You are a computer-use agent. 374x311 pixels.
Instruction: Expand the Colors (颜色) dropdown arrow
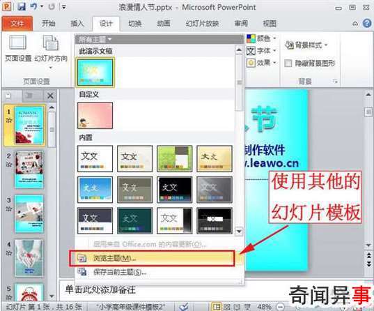[274, 38]
